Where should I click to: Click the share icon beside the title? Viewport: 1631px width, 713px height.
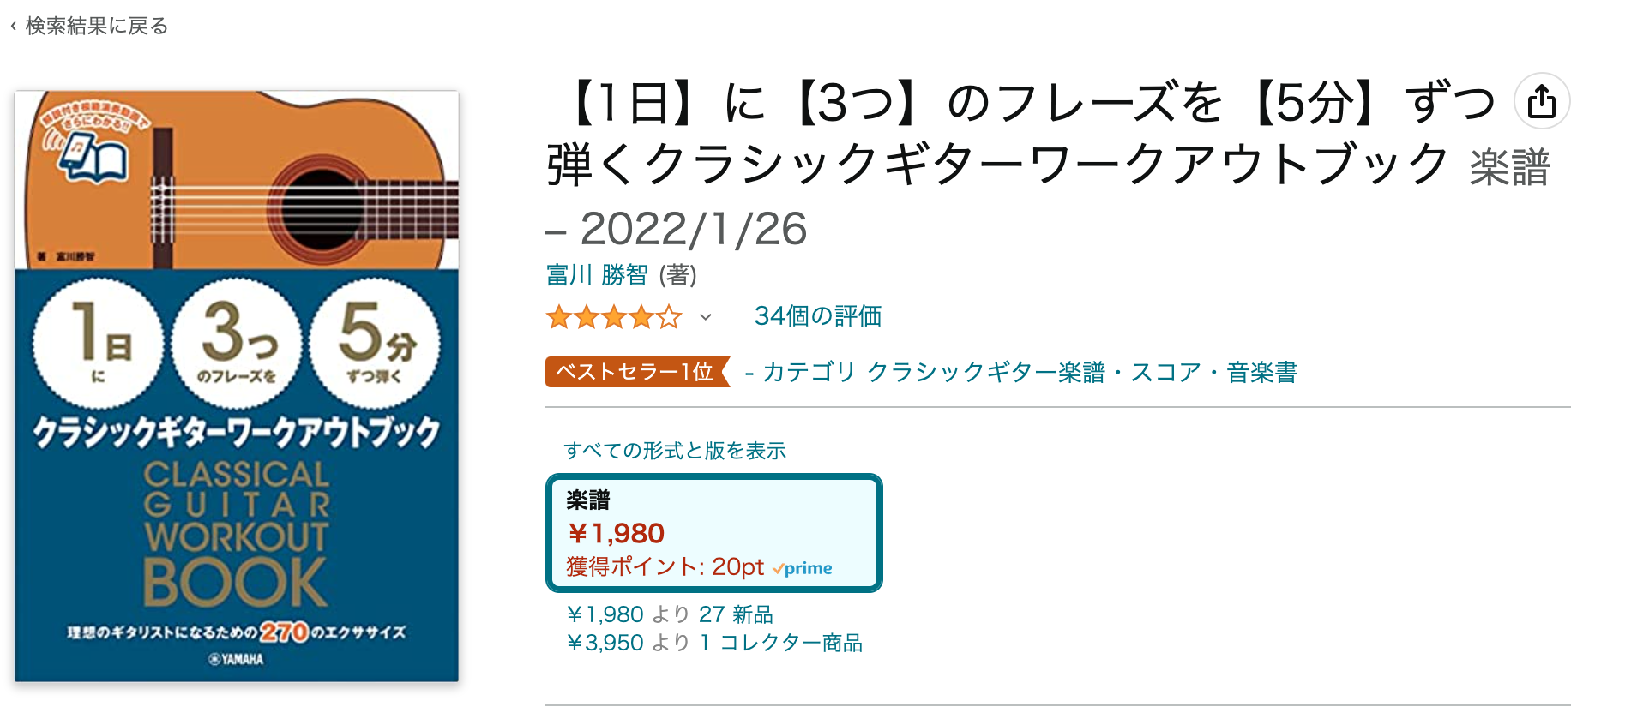[1541, 101]
